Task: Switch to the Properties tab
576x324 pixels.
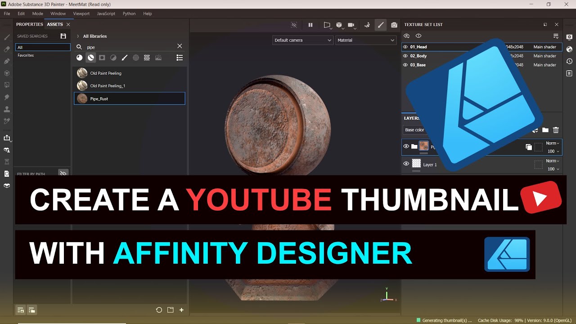Action: (30, 24)
